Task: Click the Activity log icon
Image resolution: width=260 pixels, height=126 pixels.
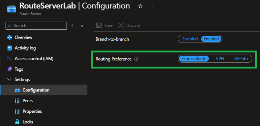Action: pyautogui.click(x=9, y=48)
